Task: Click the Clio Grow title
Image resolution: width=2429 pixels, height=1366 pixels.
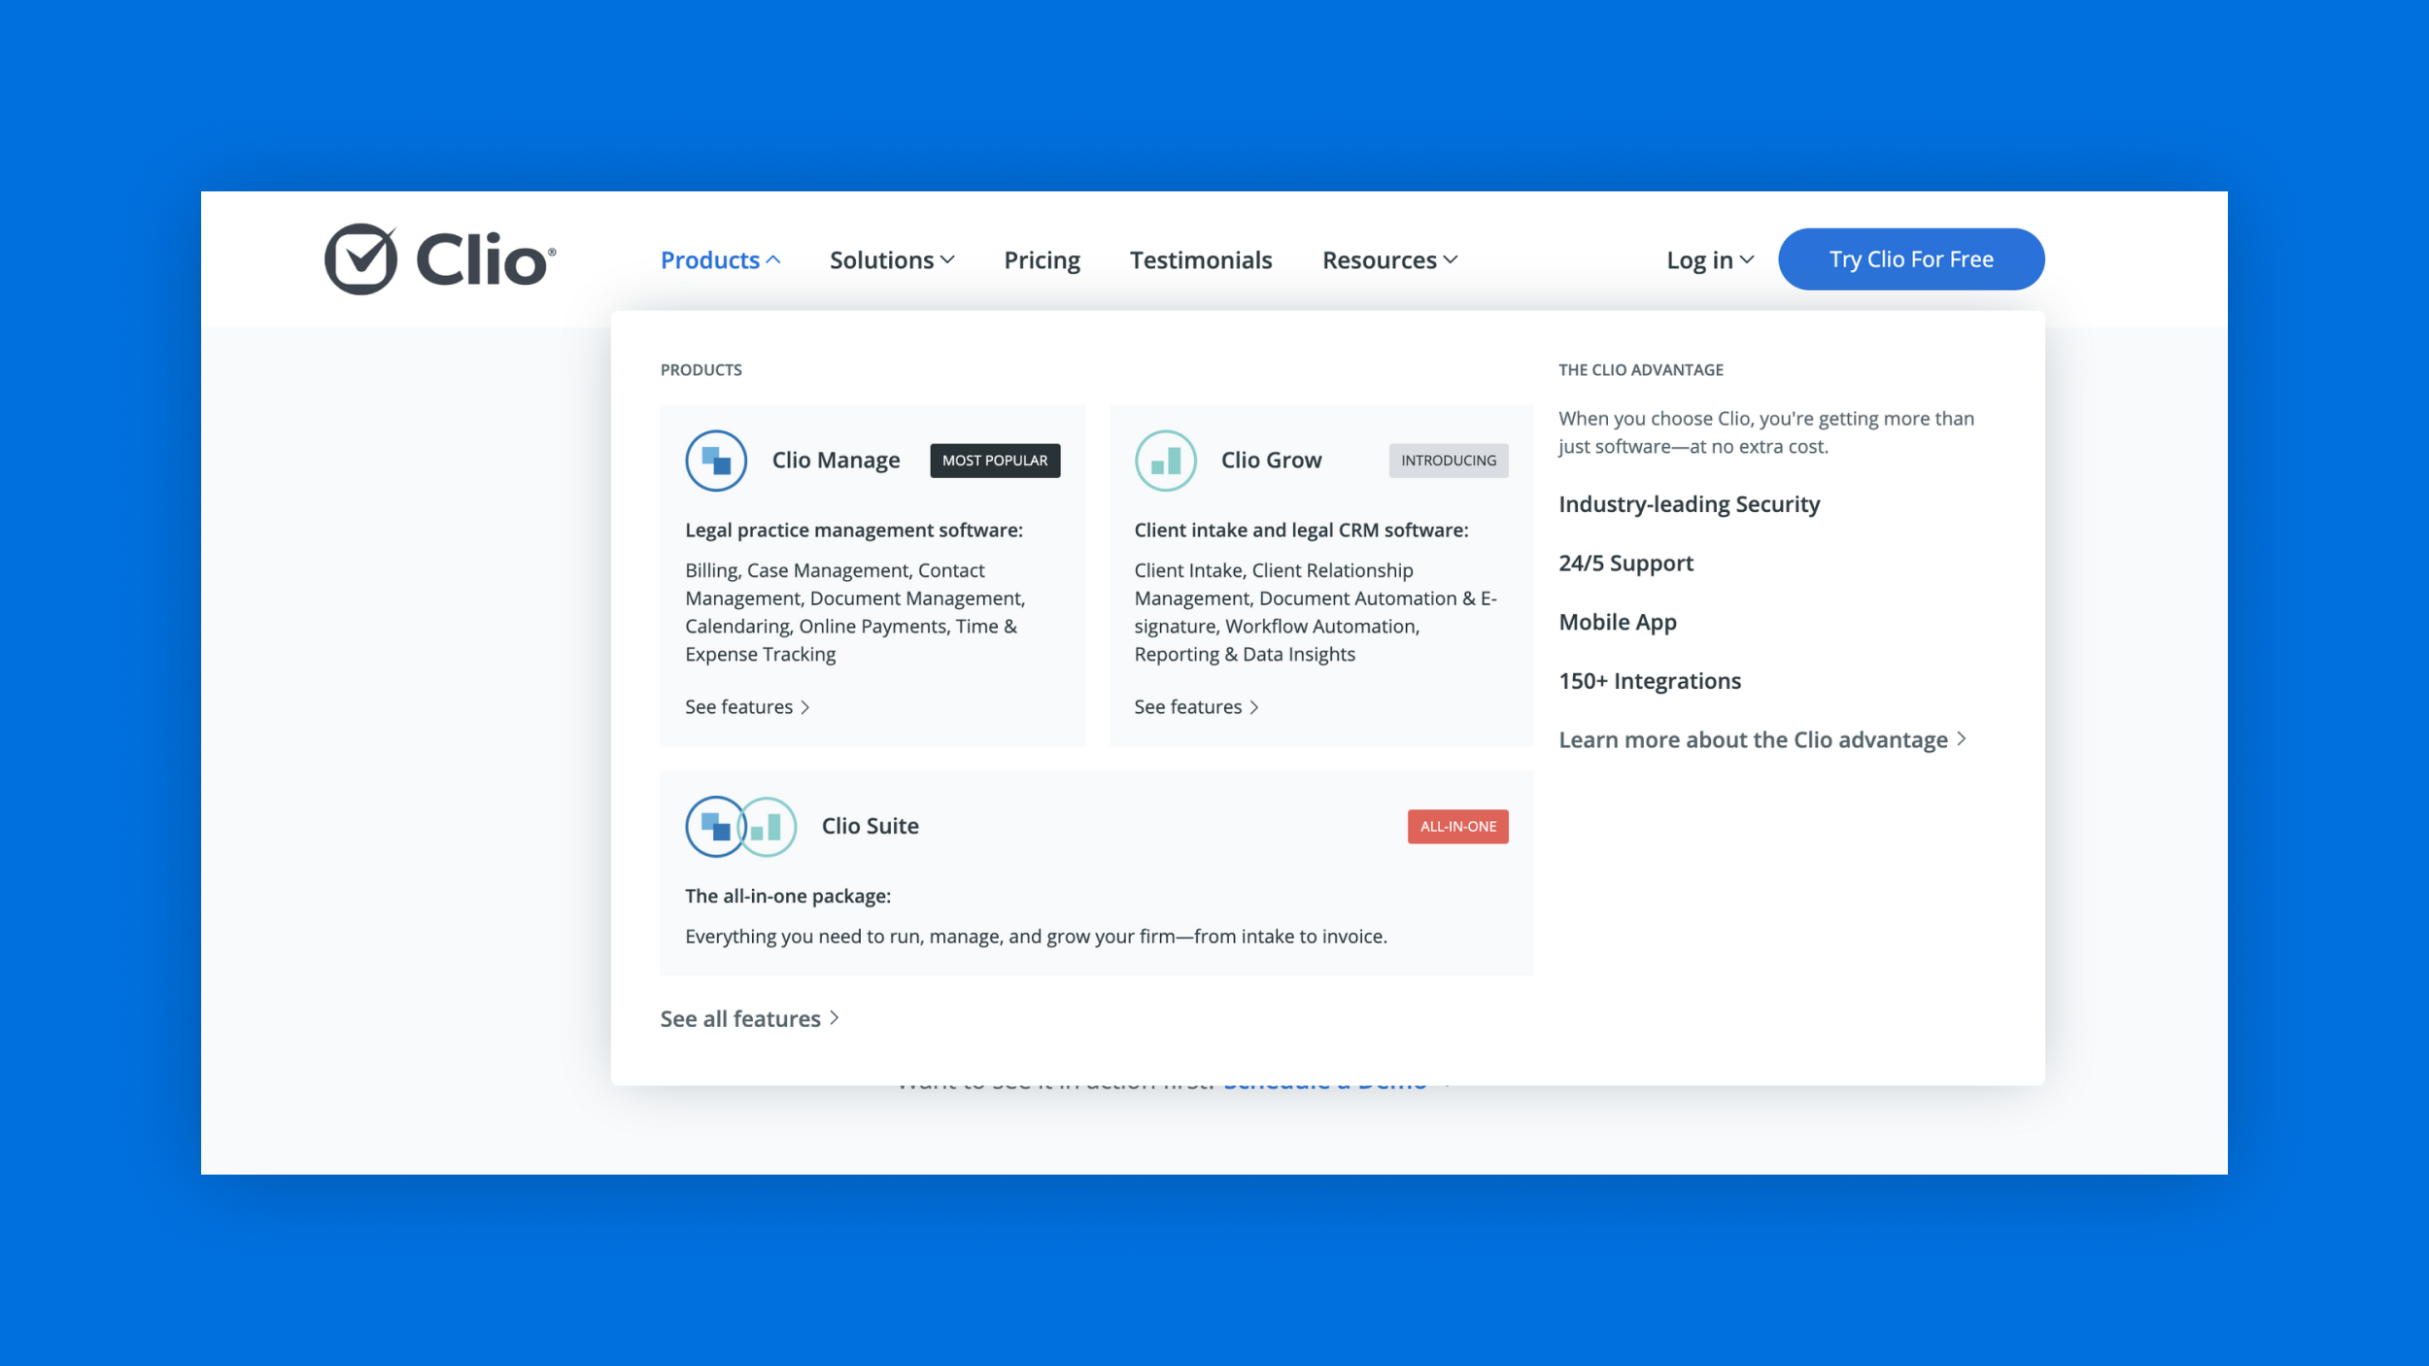Action: coord(1271,461)
